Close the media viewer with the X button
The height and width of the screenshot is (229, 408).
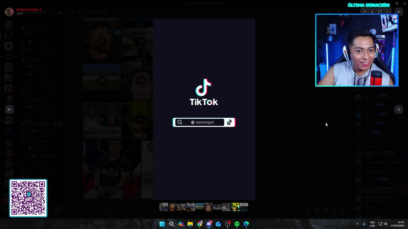pyautogui.click(x=398, y=12)
